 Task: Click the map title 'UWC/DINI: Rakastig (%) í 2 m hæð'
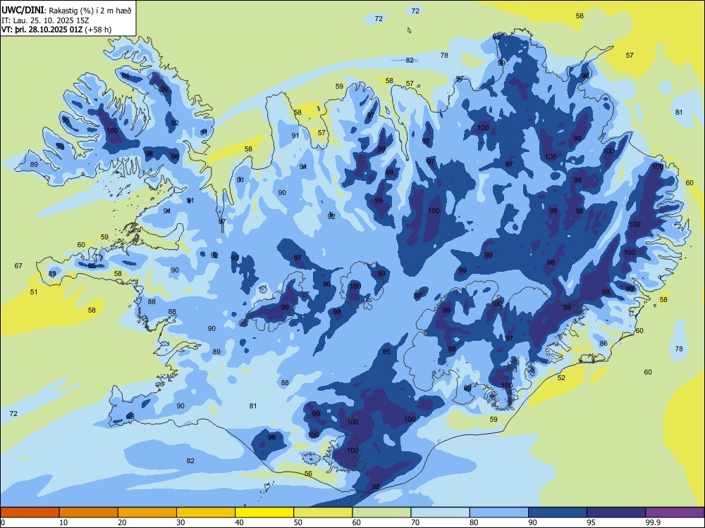[66, 11]
